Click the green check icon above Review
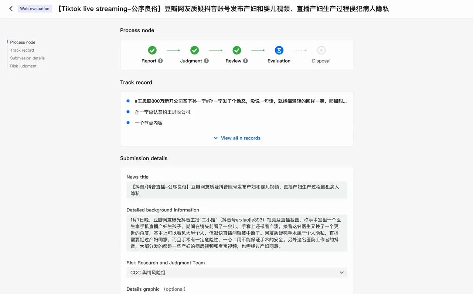 pyautogui.click(x=237, y=50)
